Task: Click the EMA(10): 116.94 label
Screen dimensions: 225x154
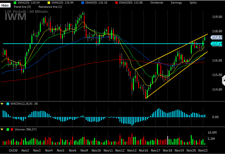Action: [62, 3]
